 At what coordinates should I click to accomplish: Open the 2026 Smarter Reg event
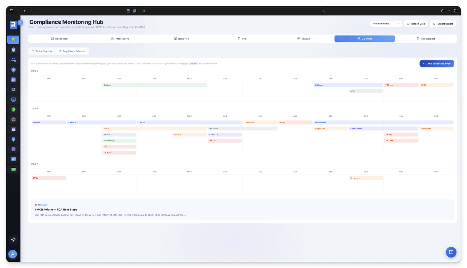click(x=119, y=141)
